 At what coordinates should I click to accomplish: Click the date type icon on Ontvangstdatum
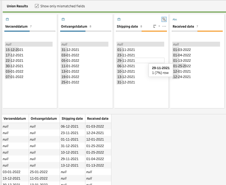pos(63,20)
